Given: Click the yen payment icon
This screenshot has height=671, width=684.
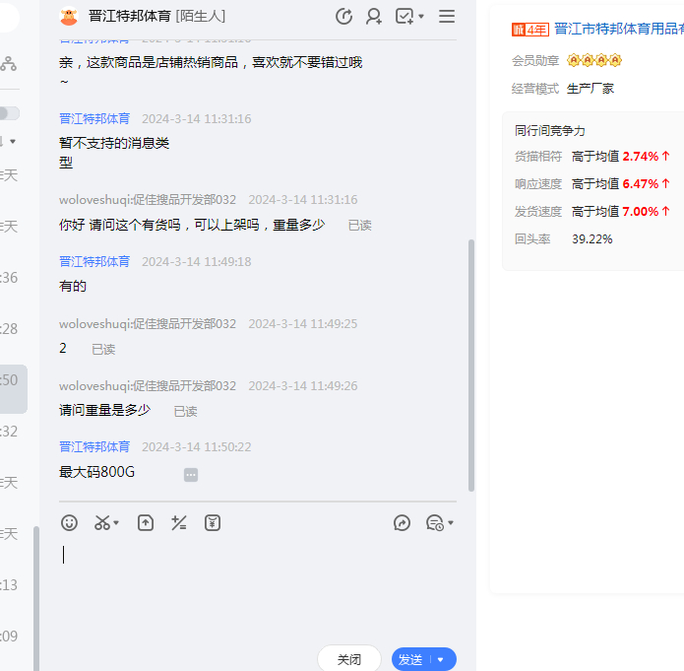Looking at the screenshot, I should click(213, 523).
